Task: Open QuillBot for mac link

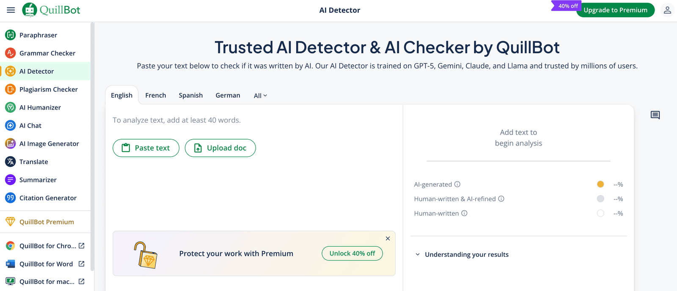Action: 45,282
